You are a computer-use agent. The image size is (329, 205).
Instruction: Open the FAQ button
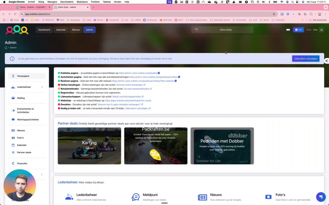click(x=298, y=30)
